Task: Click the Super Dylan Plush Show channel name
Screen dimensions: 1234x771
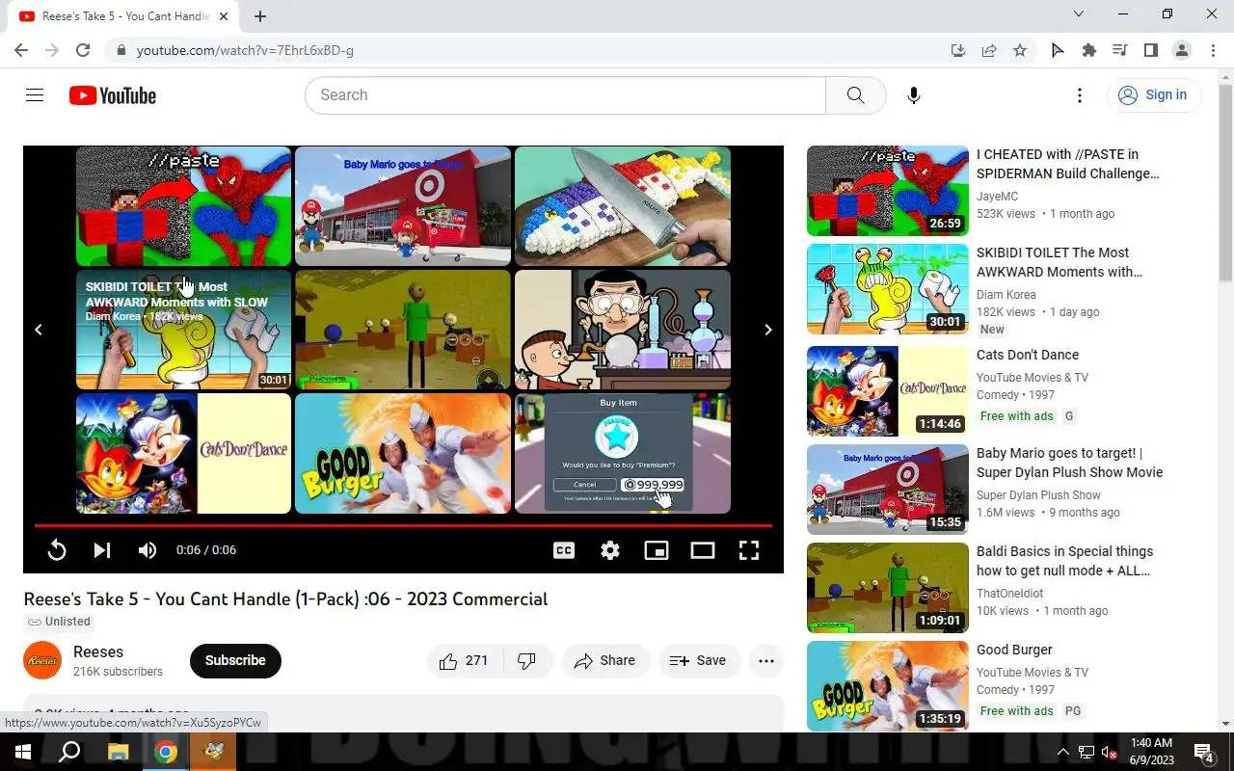Action: 1038,495
